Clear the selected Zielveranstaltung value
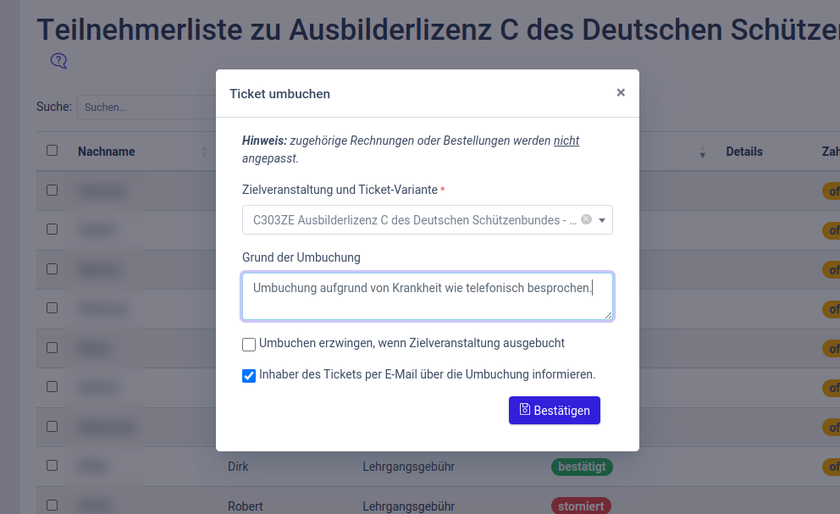840x514 pixels. (586, 219)
